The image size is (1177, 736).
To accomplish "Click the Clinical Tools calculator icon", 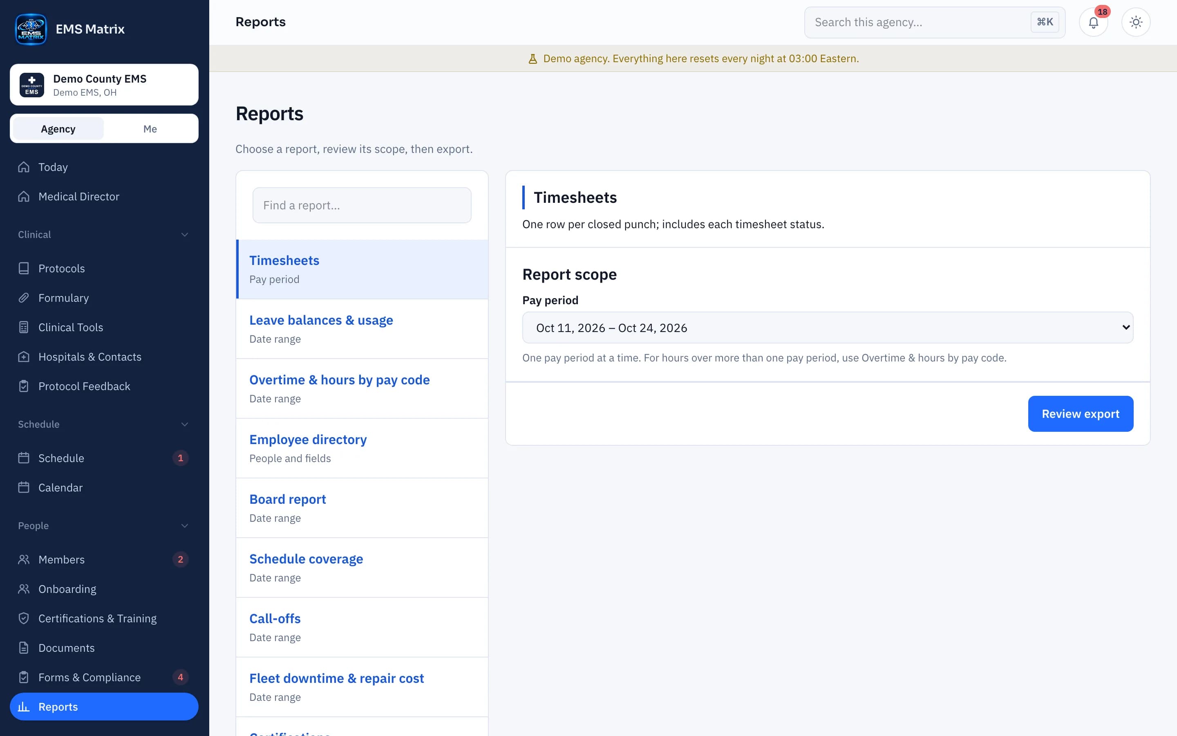I will coord(24,327).
